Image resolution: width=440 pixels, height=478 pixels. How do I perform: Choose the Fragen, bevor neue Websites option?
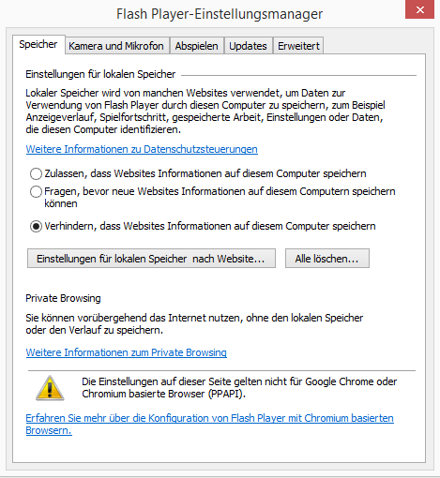[36, 191]
